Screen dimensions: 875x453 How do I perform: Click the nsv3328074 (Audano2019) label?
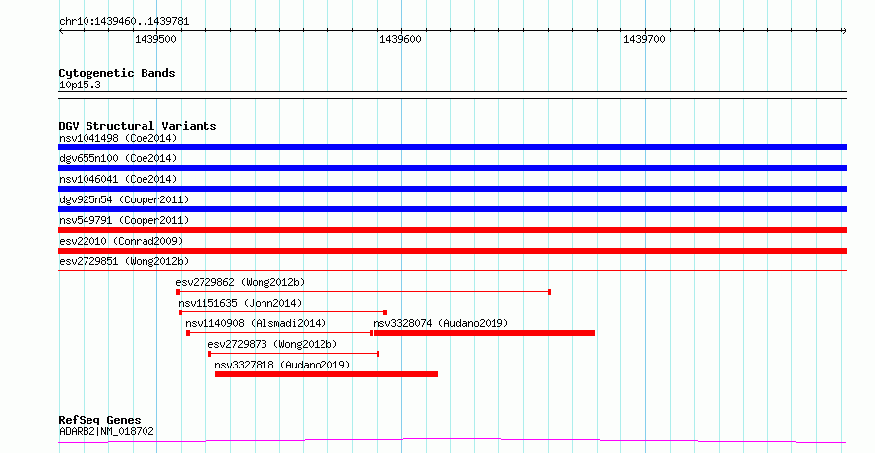point(440,323)
